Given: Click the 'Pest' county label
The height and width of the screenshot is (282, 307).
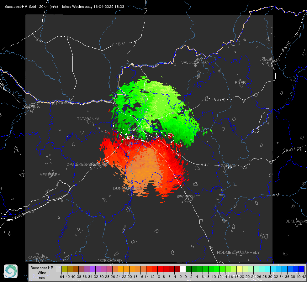Looking at the screenshot, I should tap(216, 189).
